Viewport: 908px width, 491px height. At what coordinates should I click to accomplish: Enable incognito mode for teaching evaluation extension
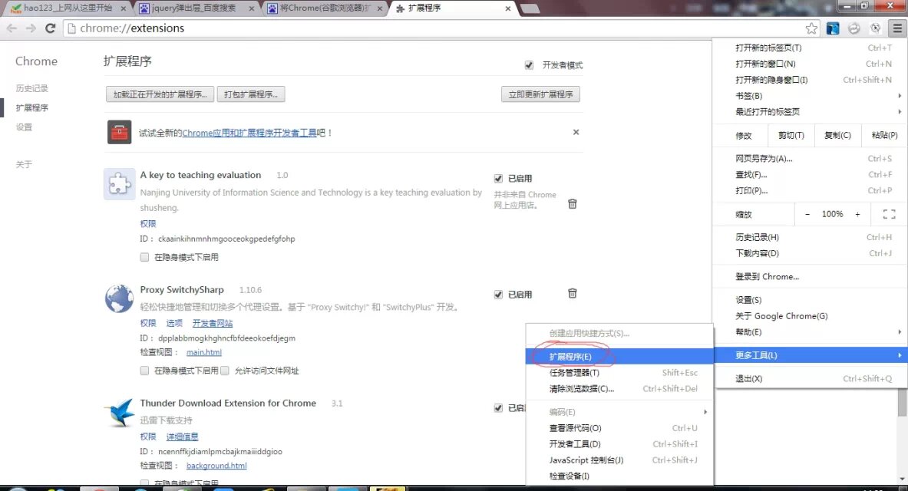[x=144, y=257]
